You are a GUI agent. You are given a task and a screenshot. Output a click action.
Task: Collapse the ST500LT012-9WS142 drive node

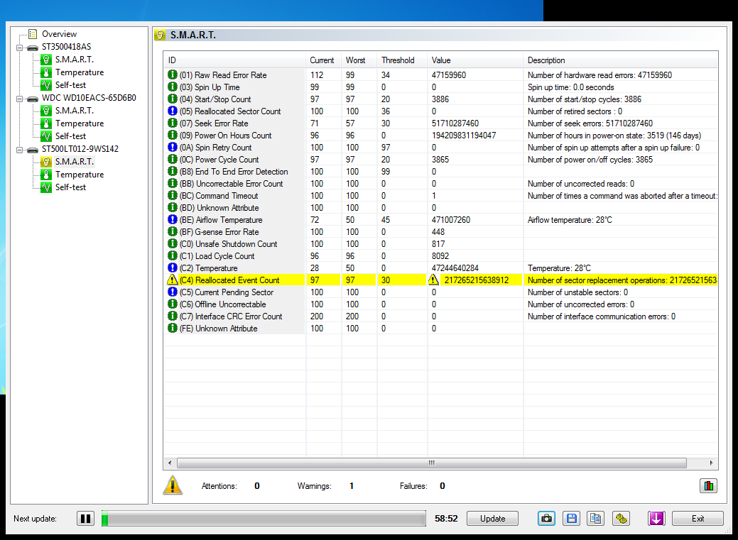[19, 150]
